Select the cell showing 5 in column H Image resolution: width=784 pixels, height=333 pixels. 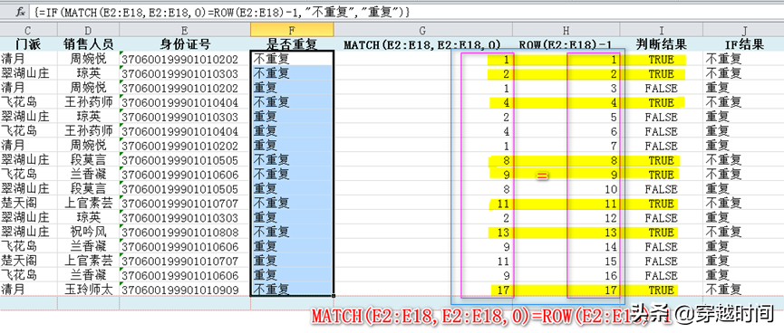pos(566,118)
